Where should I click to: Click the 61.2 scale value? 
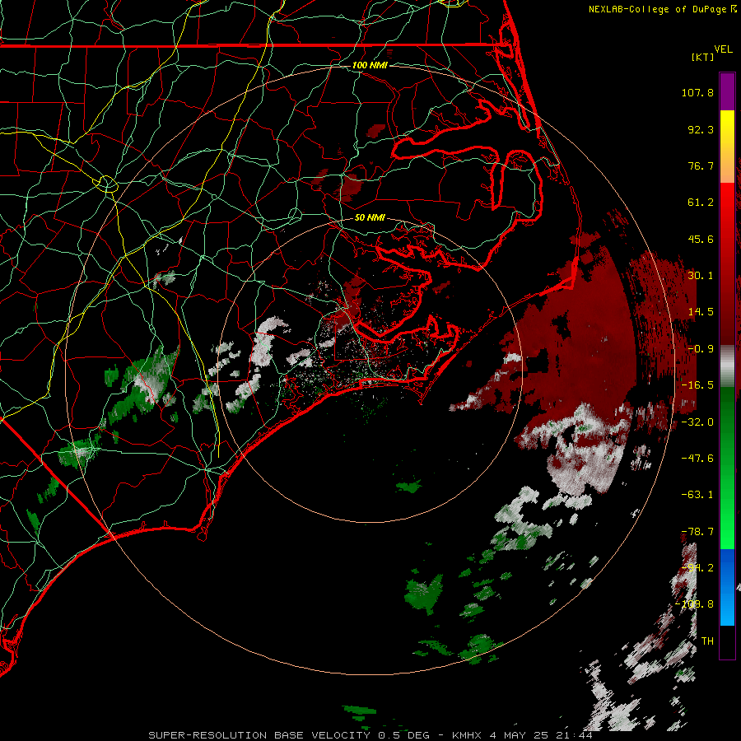(701, 203)
